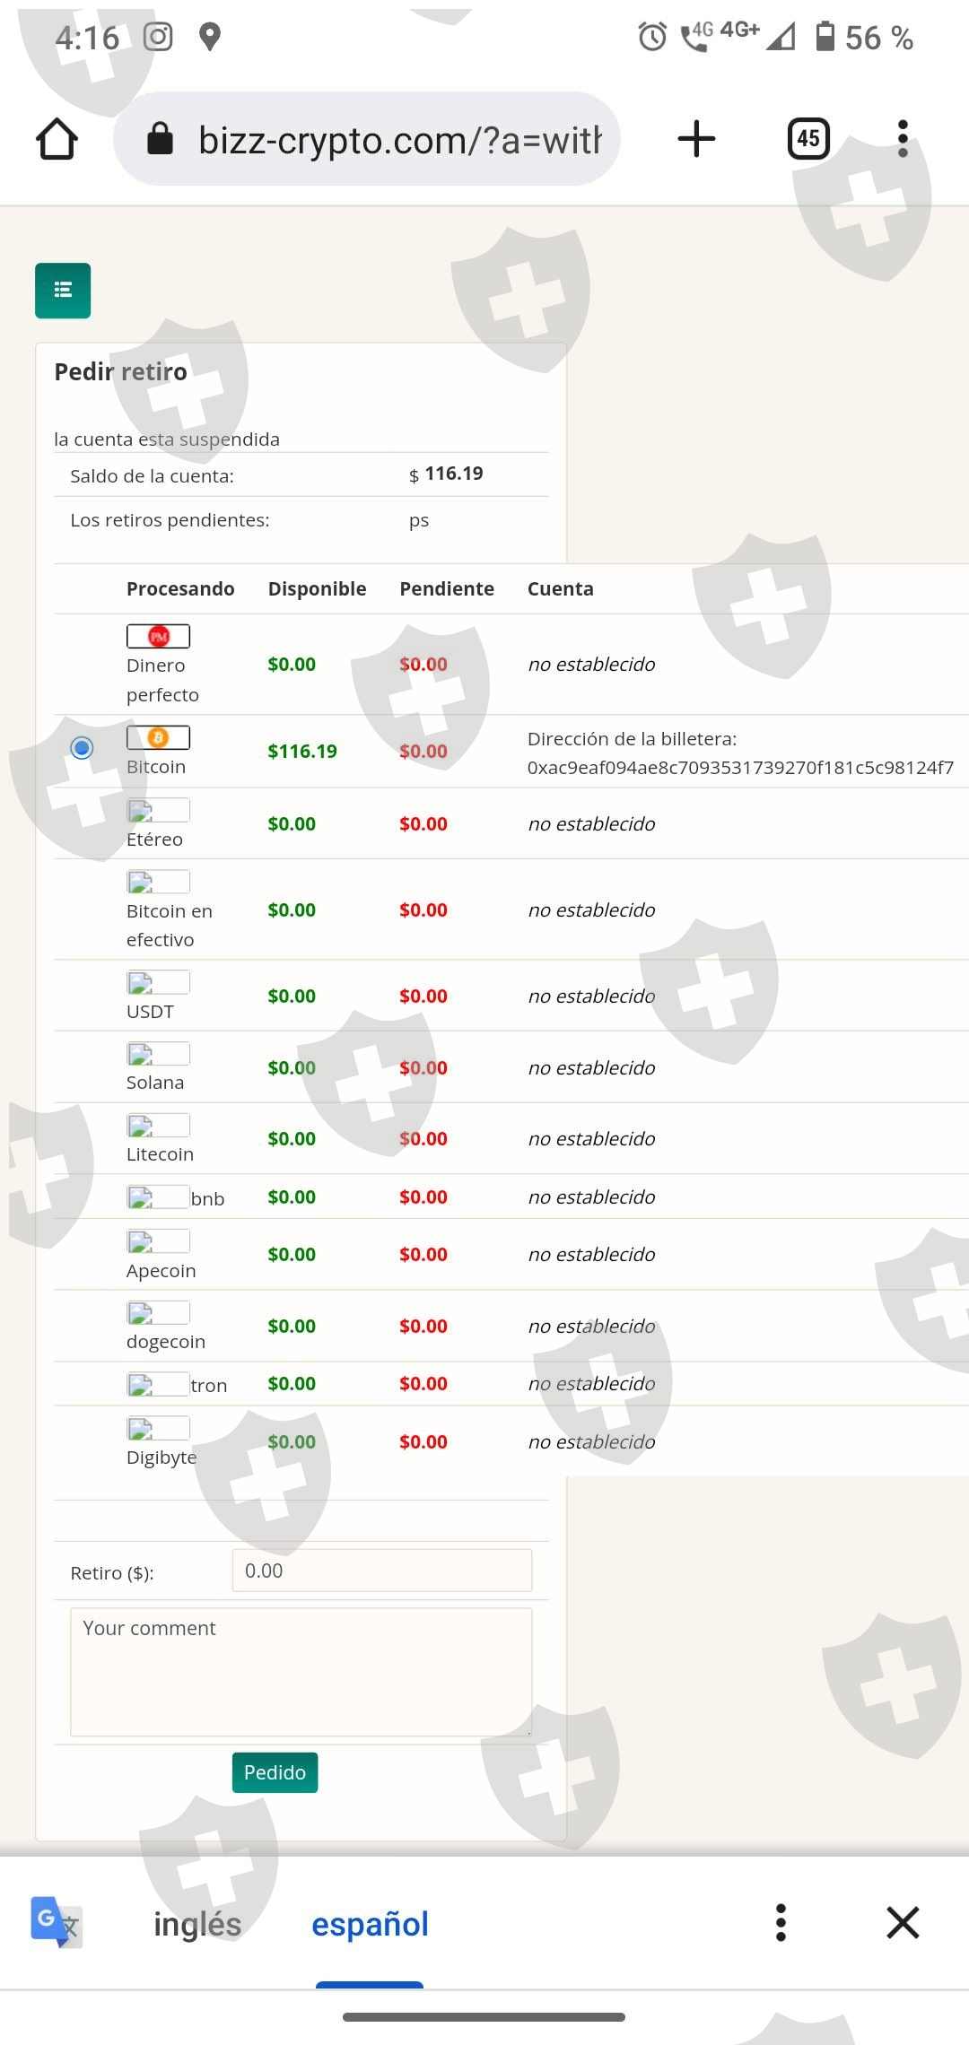Image resolution: width=969 pixels, height=2045 pixels.
Task: Open translate bar three-dot options
Action: pos(781,1922)
